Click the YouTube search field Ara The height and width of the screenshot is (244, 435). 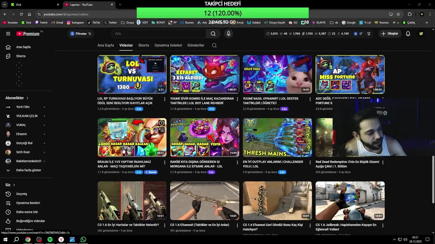pyautogui.click(x=159, y=34)
